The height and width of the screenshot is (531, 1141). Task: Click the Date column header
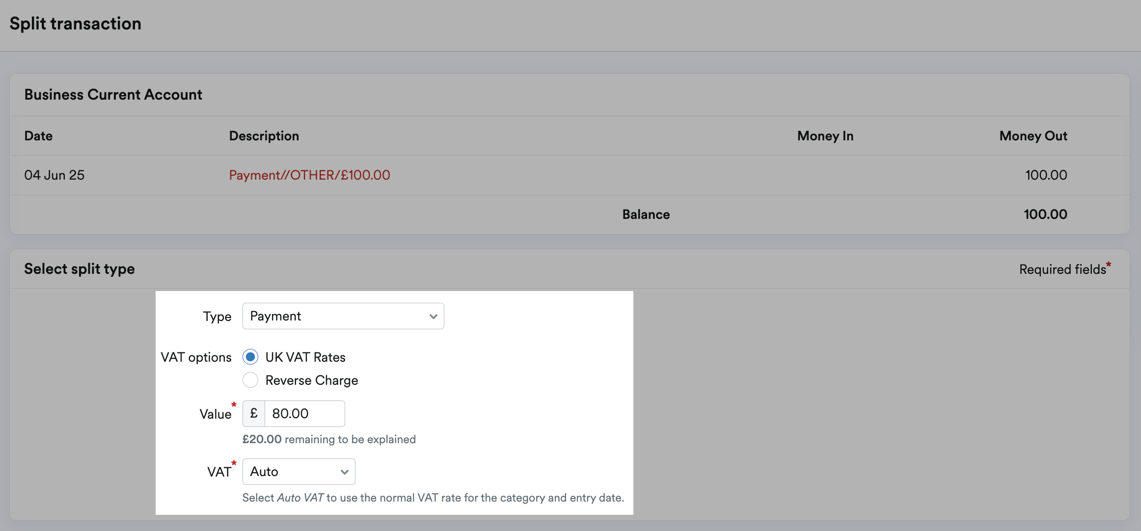pyautogui.click(x=38, y=136)
